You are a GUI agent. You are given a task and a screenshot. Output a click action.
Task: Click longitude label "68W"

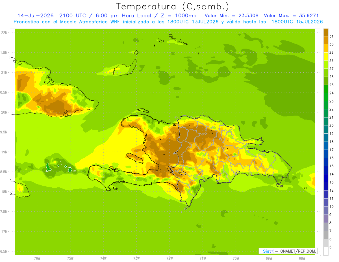click(x=302, y=258)
